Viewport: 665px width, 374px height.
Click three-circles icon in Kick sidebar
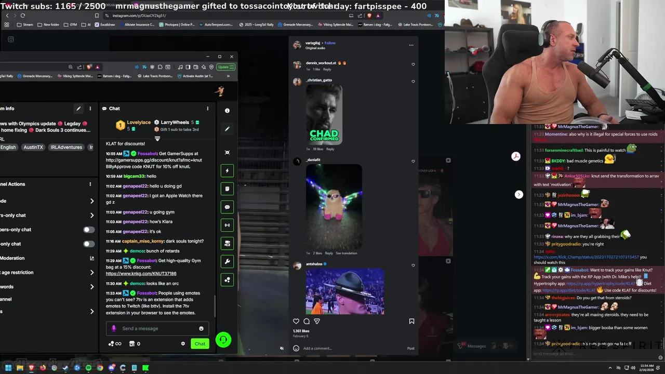[227, 279]
